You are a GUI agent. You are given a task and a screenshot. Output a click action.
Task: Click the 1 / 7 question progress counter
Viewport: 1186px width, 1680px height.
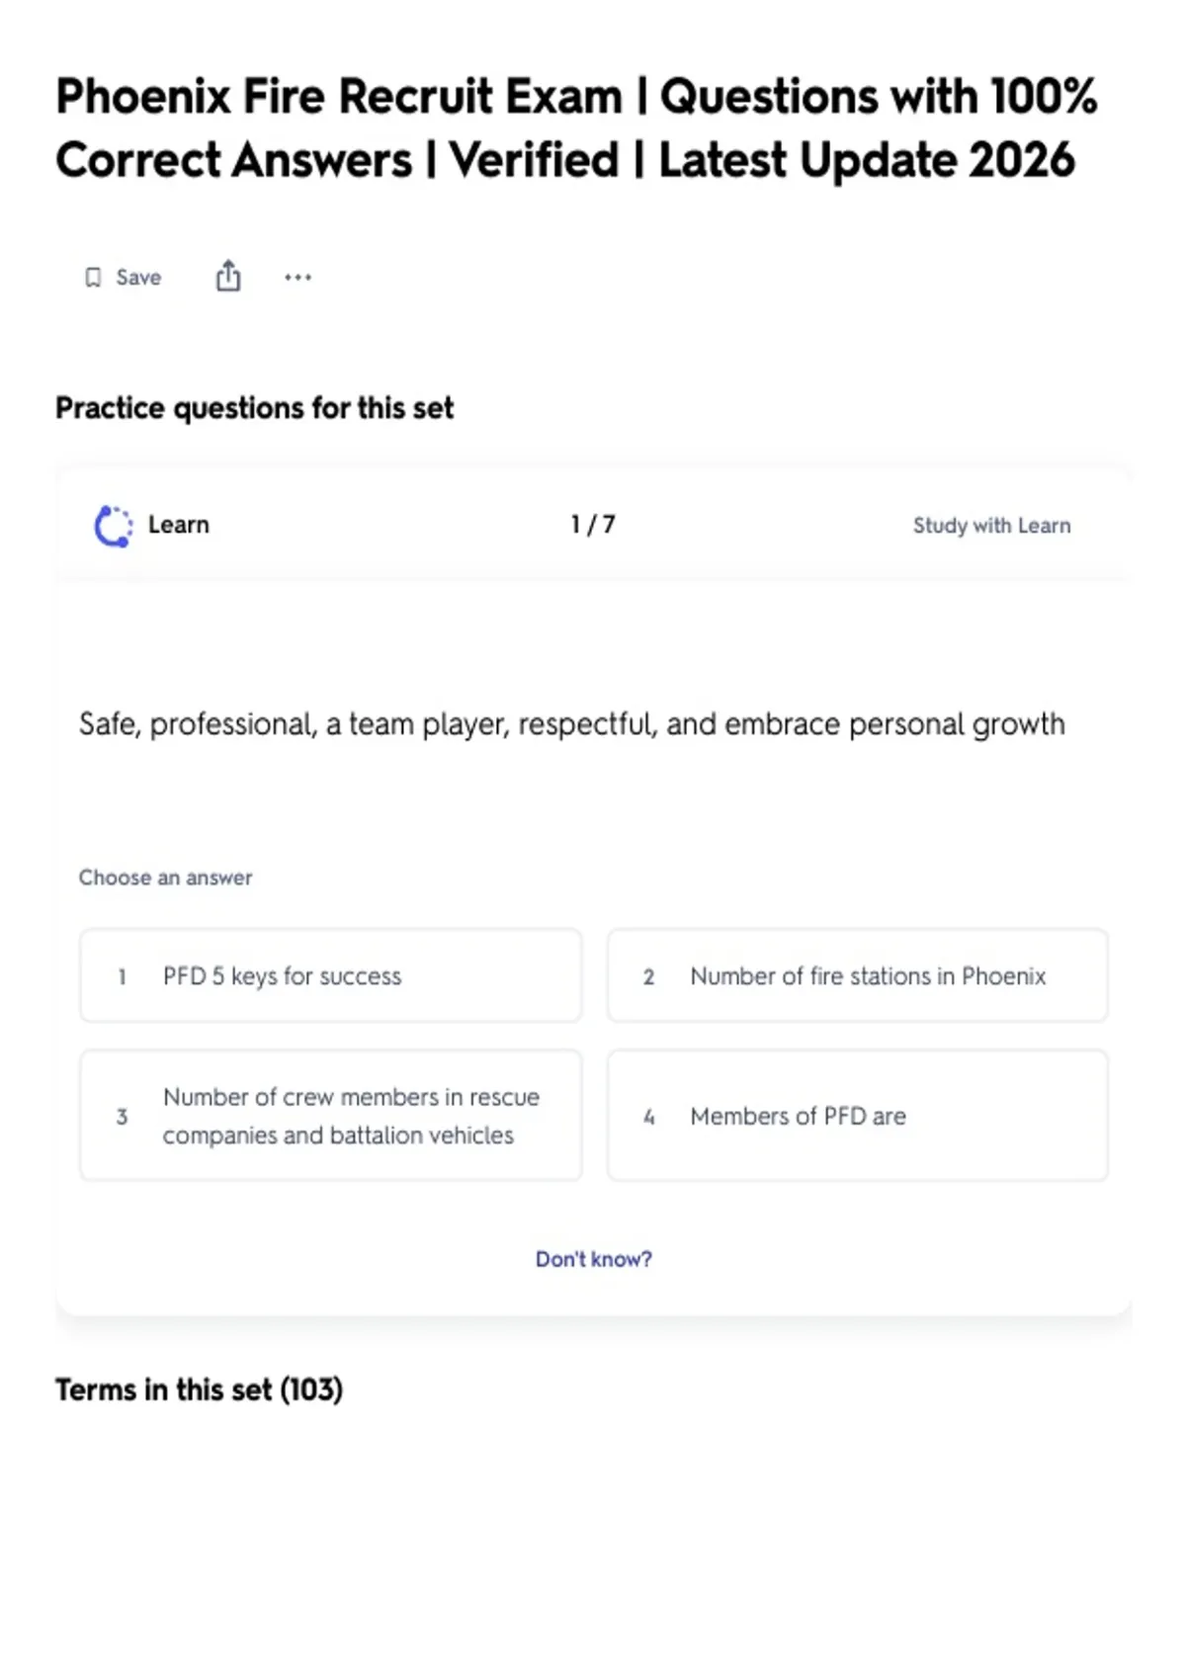(x=593, y=525)
